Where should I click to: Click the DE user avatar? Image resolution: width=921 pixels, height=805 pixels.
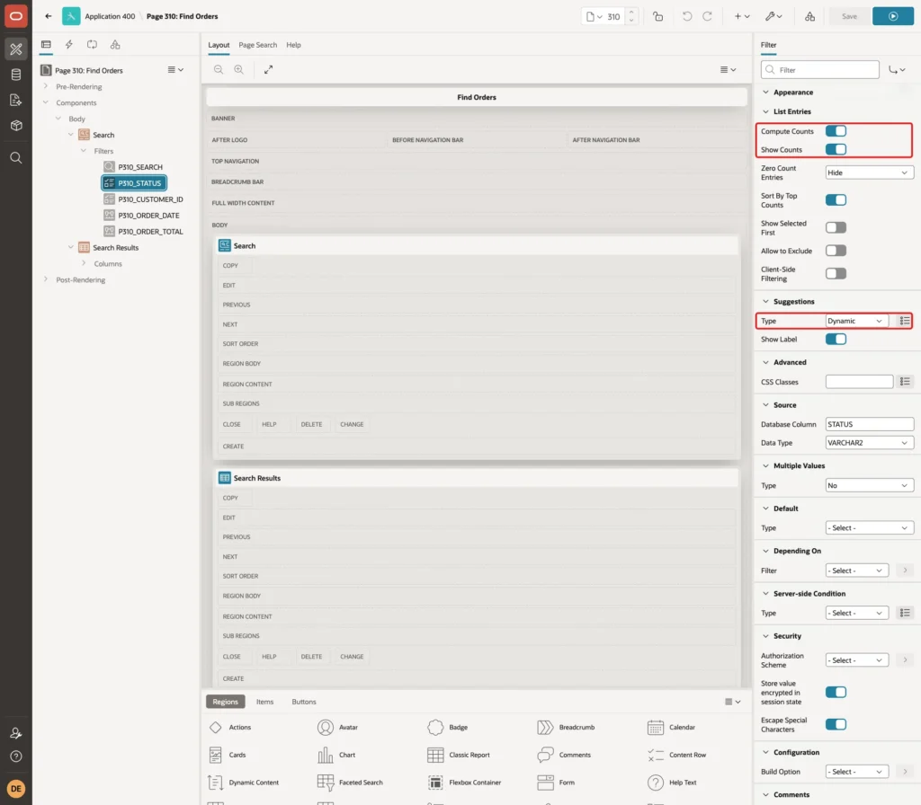pos(16,789)
